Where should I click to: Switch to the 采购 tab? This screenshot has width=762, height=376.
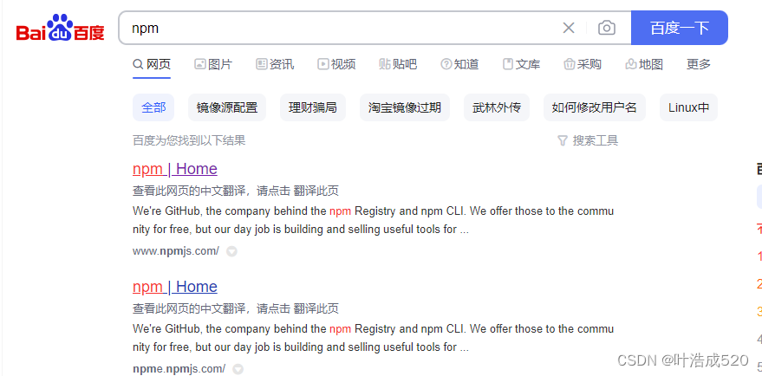point(583,63)
